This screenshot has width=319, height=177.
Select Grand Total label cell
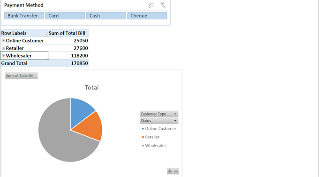24,63
